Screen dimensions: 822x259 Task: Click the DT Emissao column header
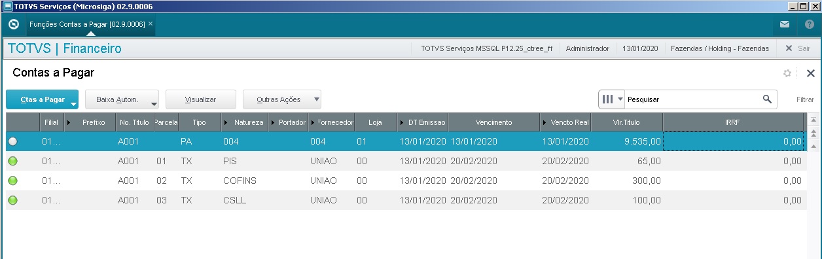pos(423,122)
